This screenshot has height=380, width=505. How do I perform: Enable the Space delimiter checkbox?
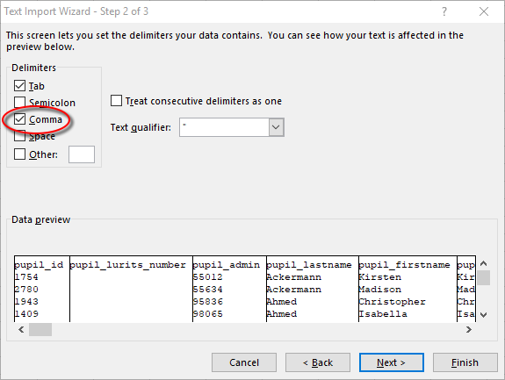tap(19, 136)
